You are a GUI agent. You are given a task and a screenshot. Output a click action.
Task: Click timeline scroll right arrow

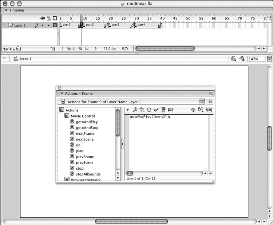tap(264, 48)
